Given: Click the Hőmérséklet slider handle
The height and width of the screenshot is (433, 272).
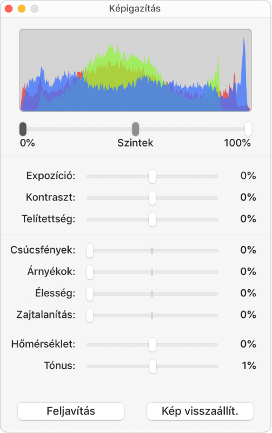Looking at the screenshot, I should coord(152,345).
